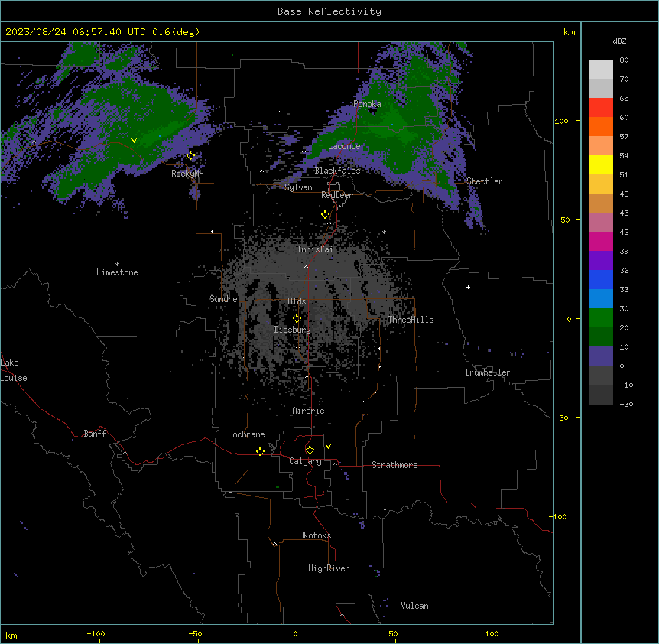Viewport: 659px width, 644px height.
Task: Select the magenta 39-42 dBZ legend swatch
Action: (601, 241)
